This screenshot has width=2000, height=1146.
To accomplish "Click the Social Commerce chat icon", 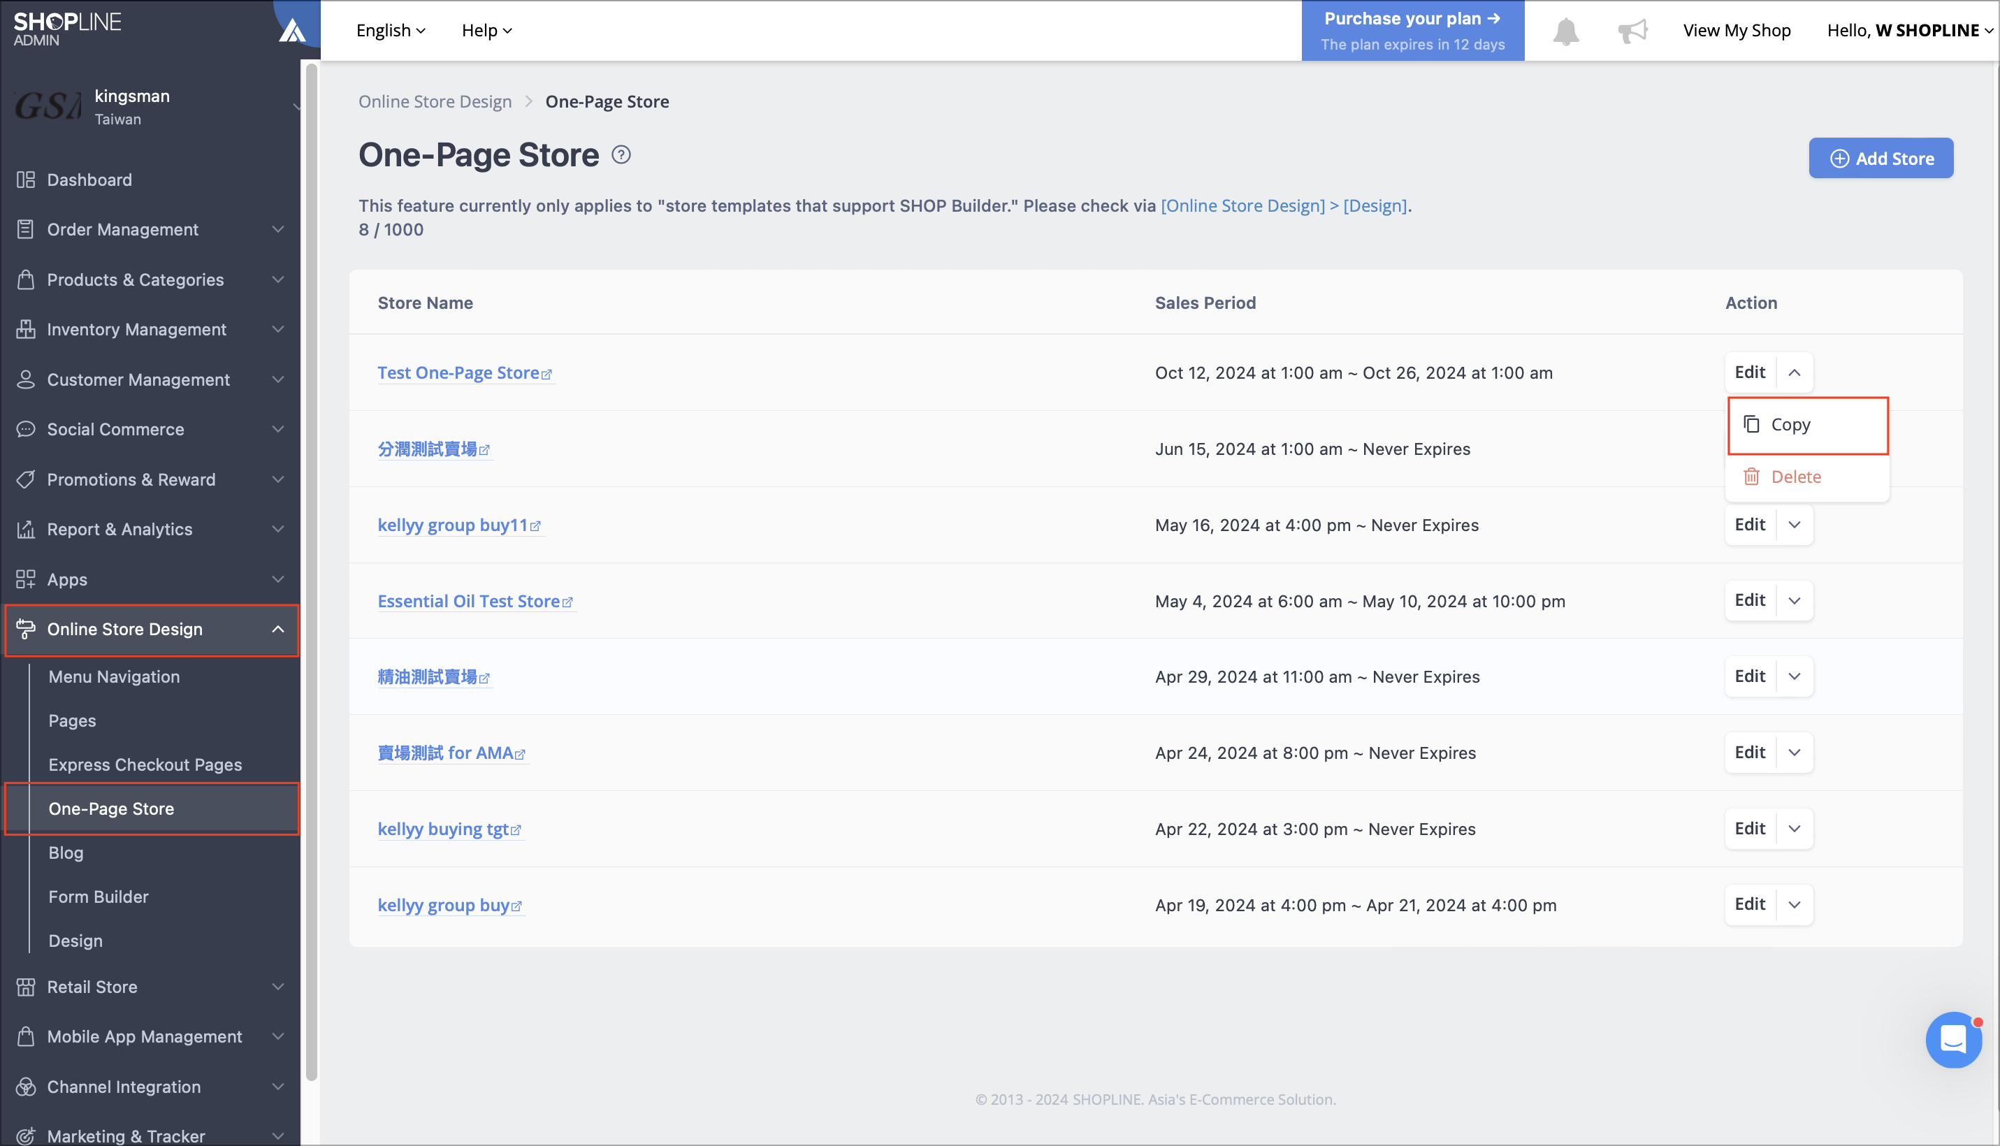I will 25,429.
